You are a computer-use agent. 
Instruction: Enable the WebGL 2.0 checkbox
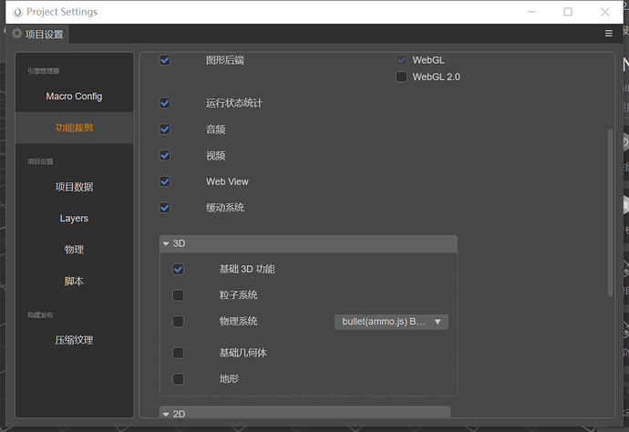[401, 77]
